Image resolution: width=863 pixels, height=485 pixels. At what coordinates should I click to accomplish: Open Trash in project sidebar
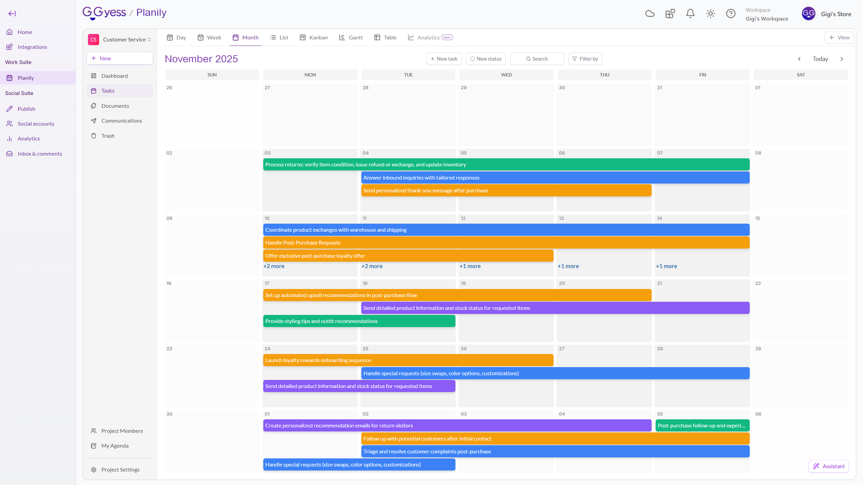pyautogui.click(x=108, y=136)
